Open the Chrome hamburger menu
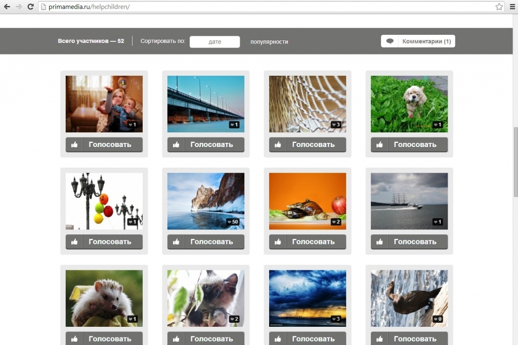This screenshot has width=518, height=345. [x=512, y=7]
